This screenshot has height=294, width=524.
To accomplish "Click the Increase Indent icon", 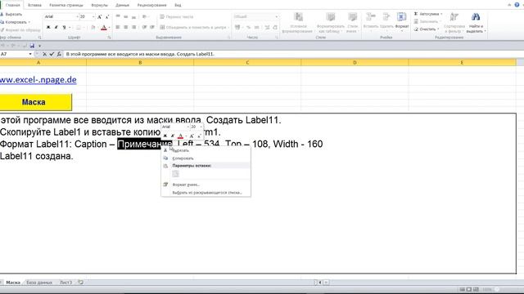I will [x=152, y=27].
